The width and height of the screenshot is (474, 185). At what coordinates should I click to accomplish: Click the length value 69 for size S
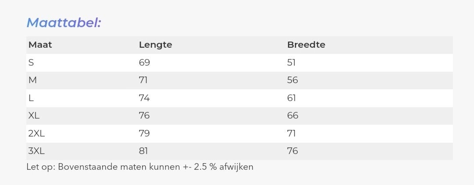tap(144, 63)
